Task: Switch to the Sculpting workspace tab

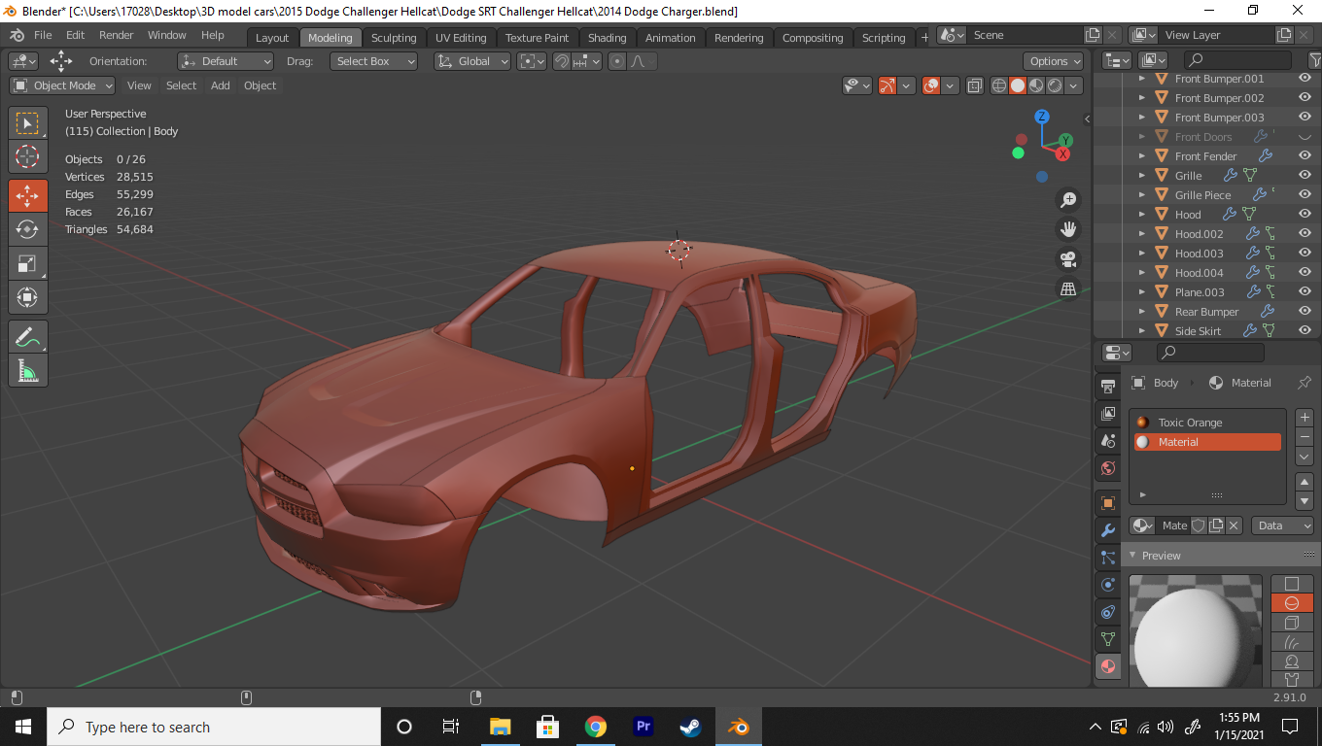Action: 394,38
